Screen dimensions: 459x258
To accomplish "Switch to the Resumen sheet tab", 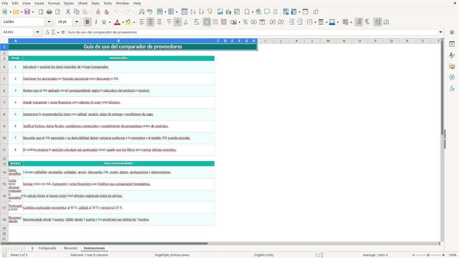I will point(70,248).
